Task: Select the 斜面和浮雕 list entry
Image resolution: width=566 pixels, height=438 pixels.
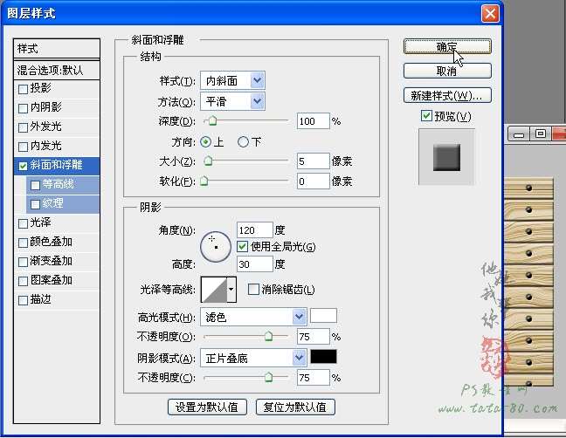Action: (57, 165)
